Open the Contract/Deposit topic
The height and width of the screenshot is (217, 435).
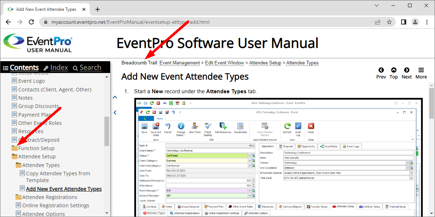point(39,140)
